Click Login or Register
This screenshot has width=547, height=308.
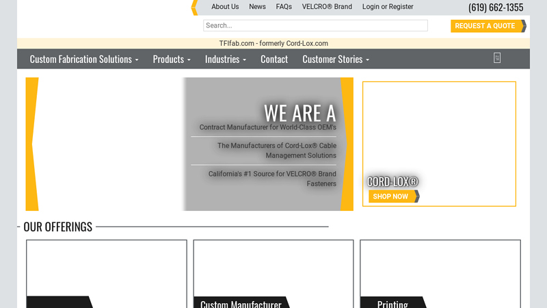pyautogui.click(x=388, y=7)
